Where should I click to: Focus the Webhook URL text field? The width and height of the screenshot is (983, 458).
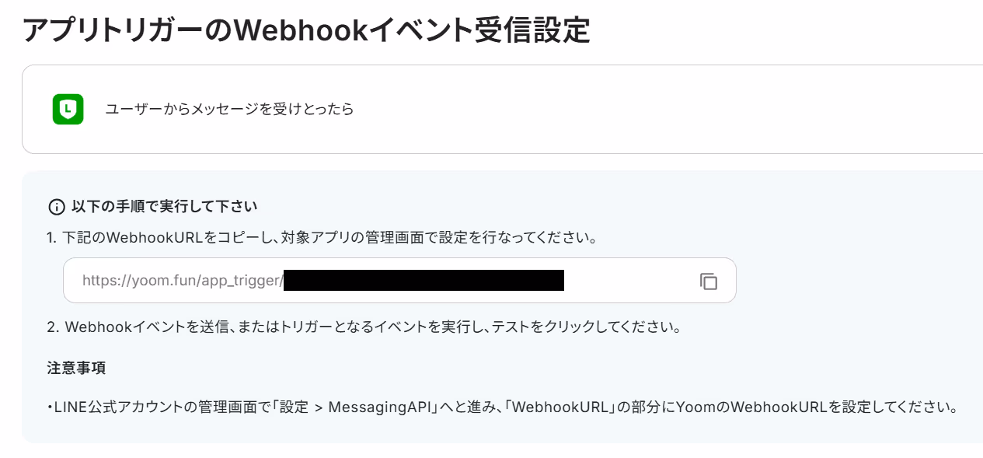pos(399,280)
